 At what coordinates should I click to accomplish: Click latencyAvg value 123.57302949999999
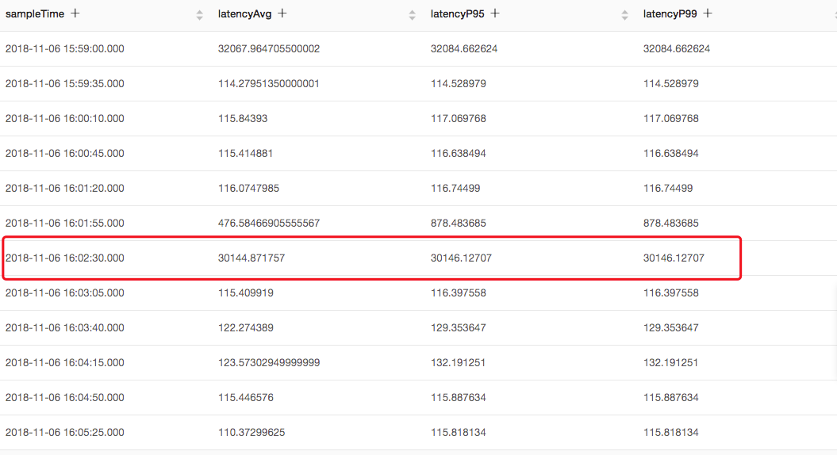click(268, 363)
